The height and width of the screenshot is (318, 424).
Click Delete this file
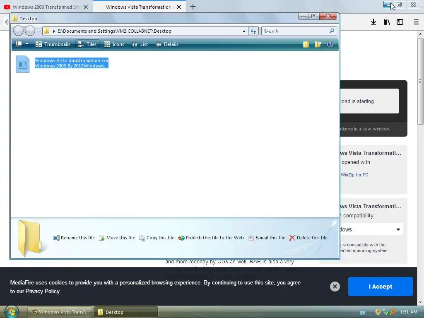pyautogui.click(x=308, y=238)
